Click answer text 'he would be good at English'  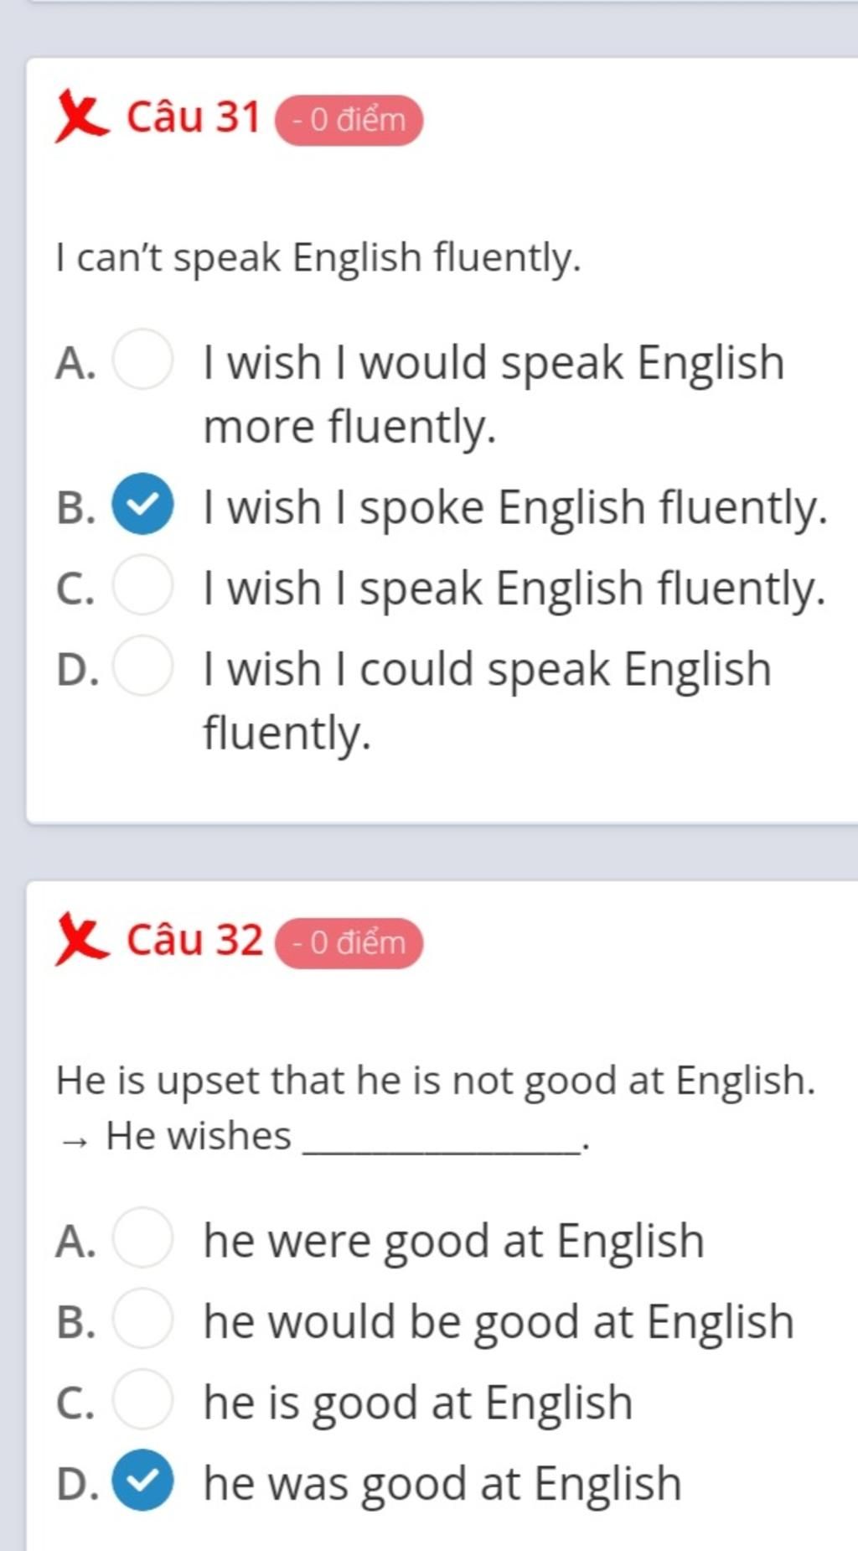pyautogui.click(x=499, y=1322)
